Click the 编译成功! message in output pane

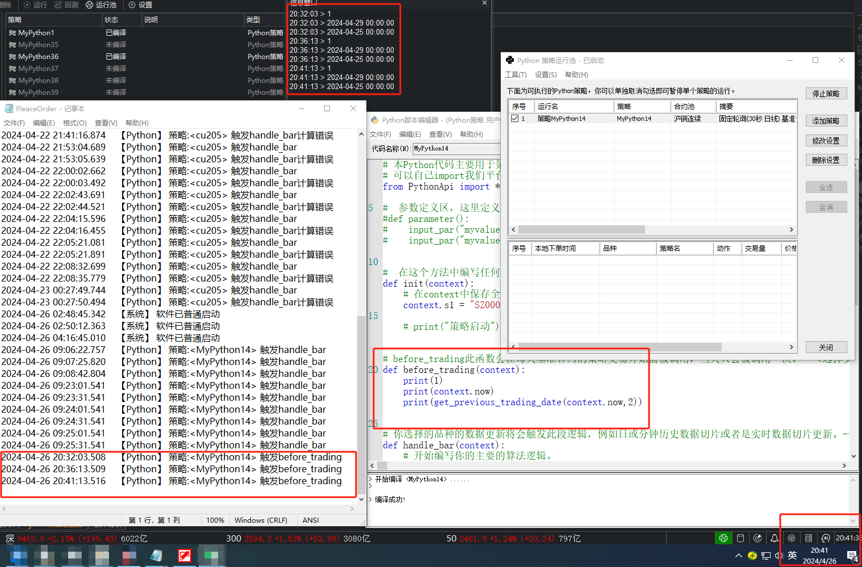pos(390,499)
